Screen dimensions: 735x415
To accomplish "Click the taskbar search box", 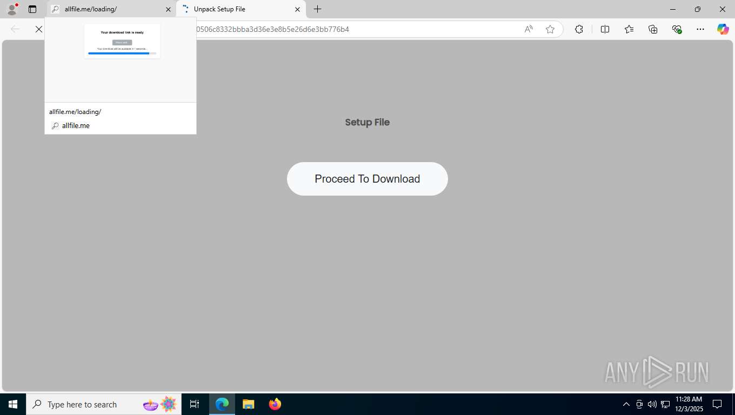I will 103,404.
